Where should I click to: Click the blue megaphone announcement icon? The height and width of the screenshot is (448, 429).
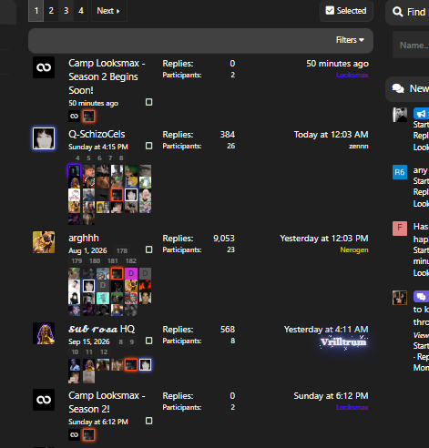[421, 114]
